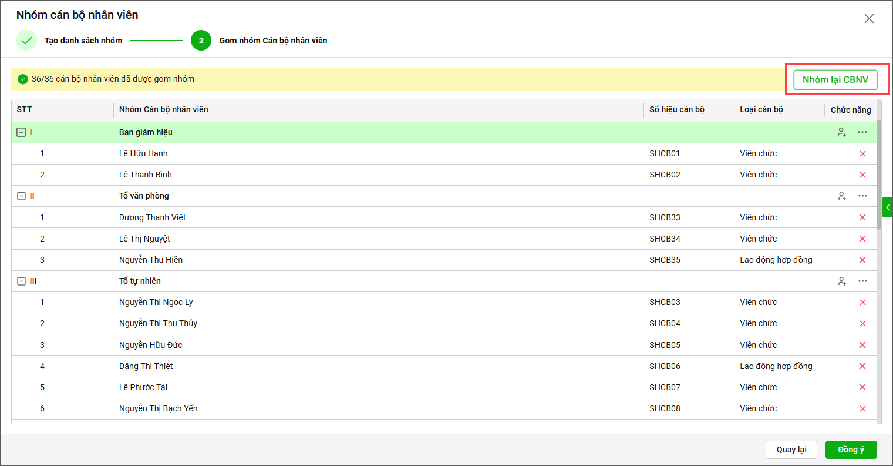This screenshot has width=893, height=466.
Task: Remove Lê Hữu Hạnh from group
Action: [862, 154]
